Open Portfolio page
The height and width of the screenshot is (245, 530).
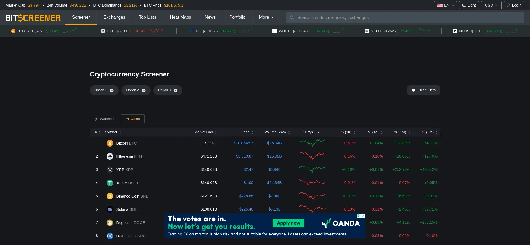click(237, 17)
